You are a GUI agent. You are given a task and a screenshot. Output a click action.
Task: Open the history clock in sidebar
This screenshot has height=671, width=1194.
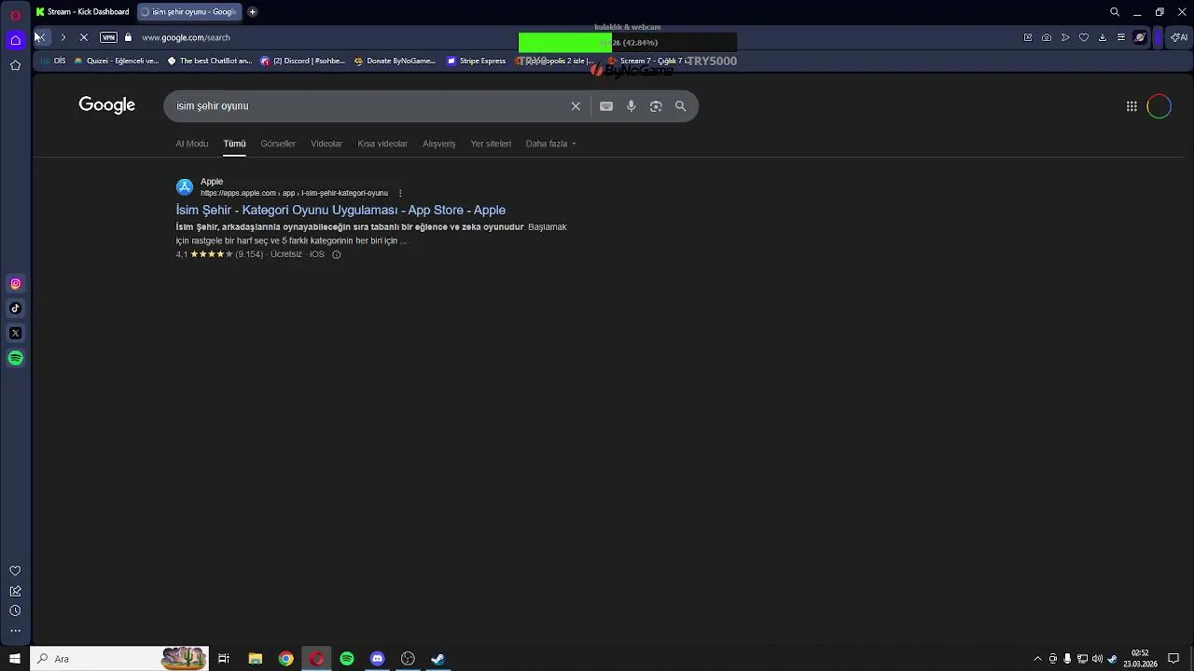click(x=15, y=610)
